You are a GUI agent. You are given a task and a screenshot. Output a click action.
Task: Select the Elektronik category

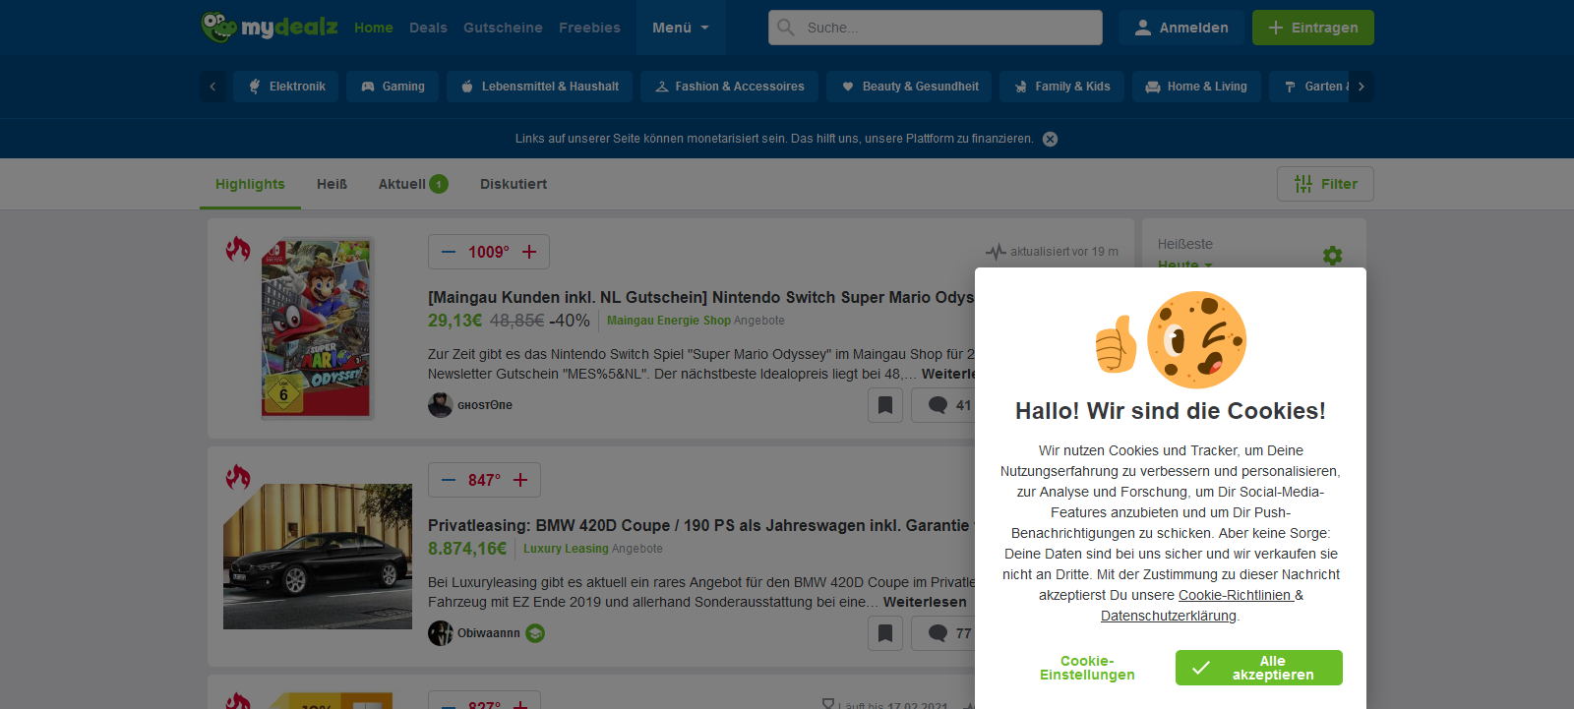pos(286,87)
